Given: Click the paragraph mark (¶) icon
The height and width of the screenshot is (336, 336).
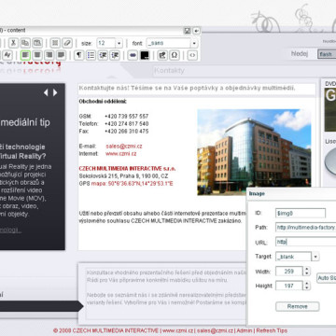Looking at the screenshot, I should (79, 55).
